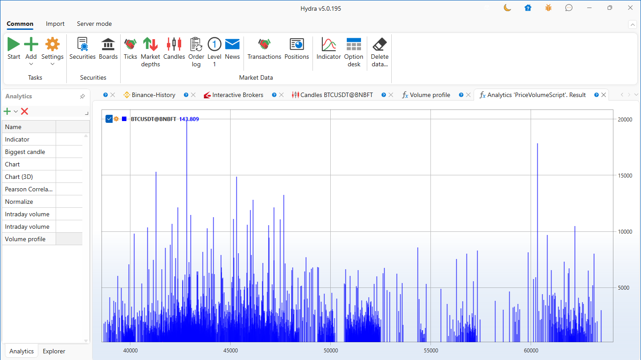Select the Pearson Correlation script
Viewport: 641px width, 360px height.
(x=29, y=189)
